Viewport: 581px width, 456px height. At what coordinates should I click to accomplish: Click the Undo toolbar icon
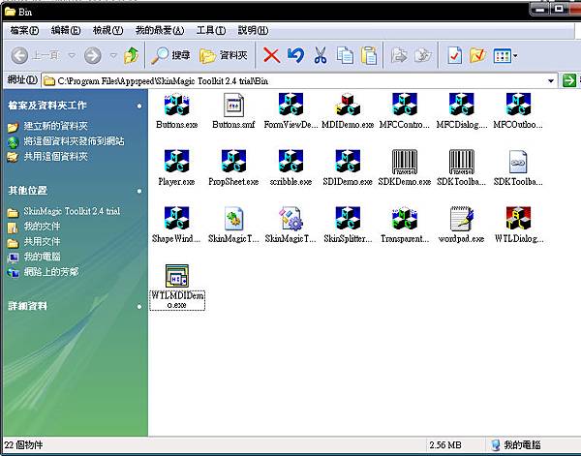pyautogui.click(x=295, y=55)
